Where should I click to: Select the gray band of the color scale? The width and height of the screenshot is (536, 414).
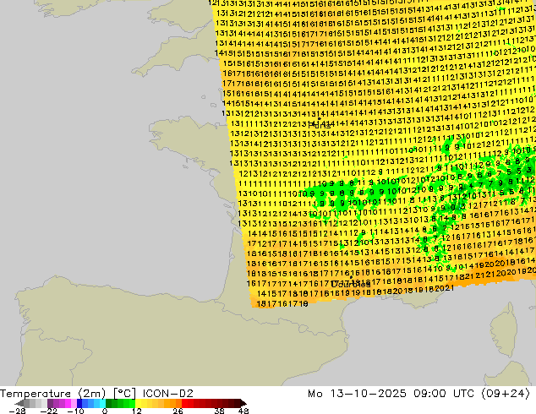click(x=32, y=403)
